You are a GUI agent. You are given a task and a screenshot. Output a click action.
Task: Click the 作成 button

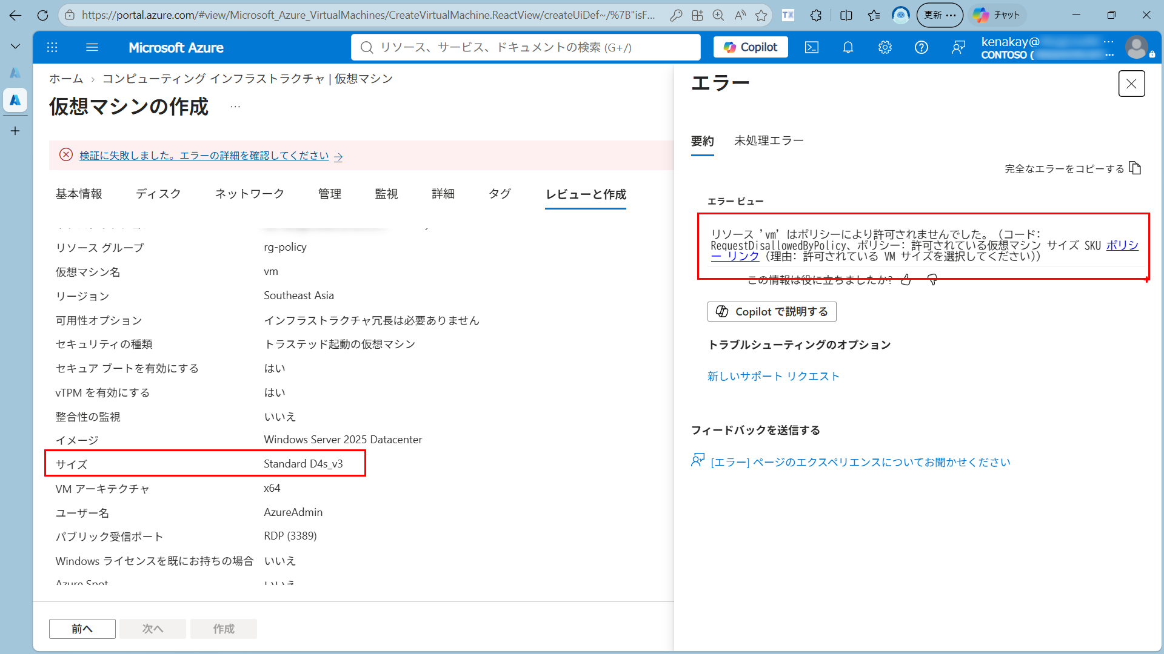point(224,629)
